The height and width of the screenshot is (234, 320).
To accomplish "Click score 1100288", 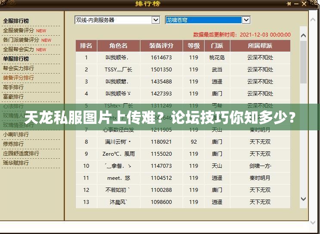I will coord(161,190).
